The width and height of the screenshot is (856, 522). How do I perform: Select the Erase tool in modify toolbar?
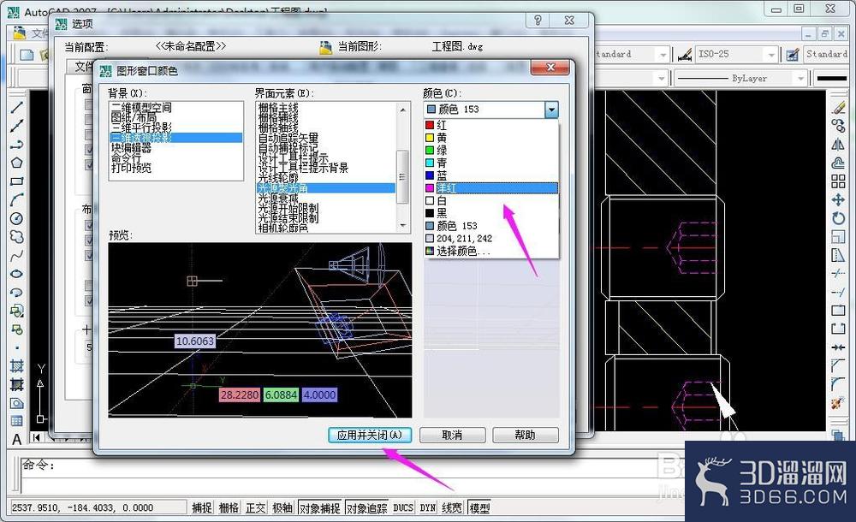[838, 108]
